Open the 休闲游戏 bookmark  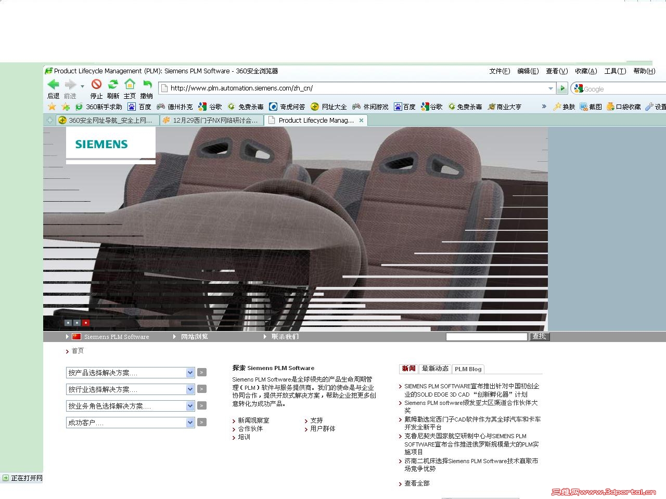click(x=370, y=107)
